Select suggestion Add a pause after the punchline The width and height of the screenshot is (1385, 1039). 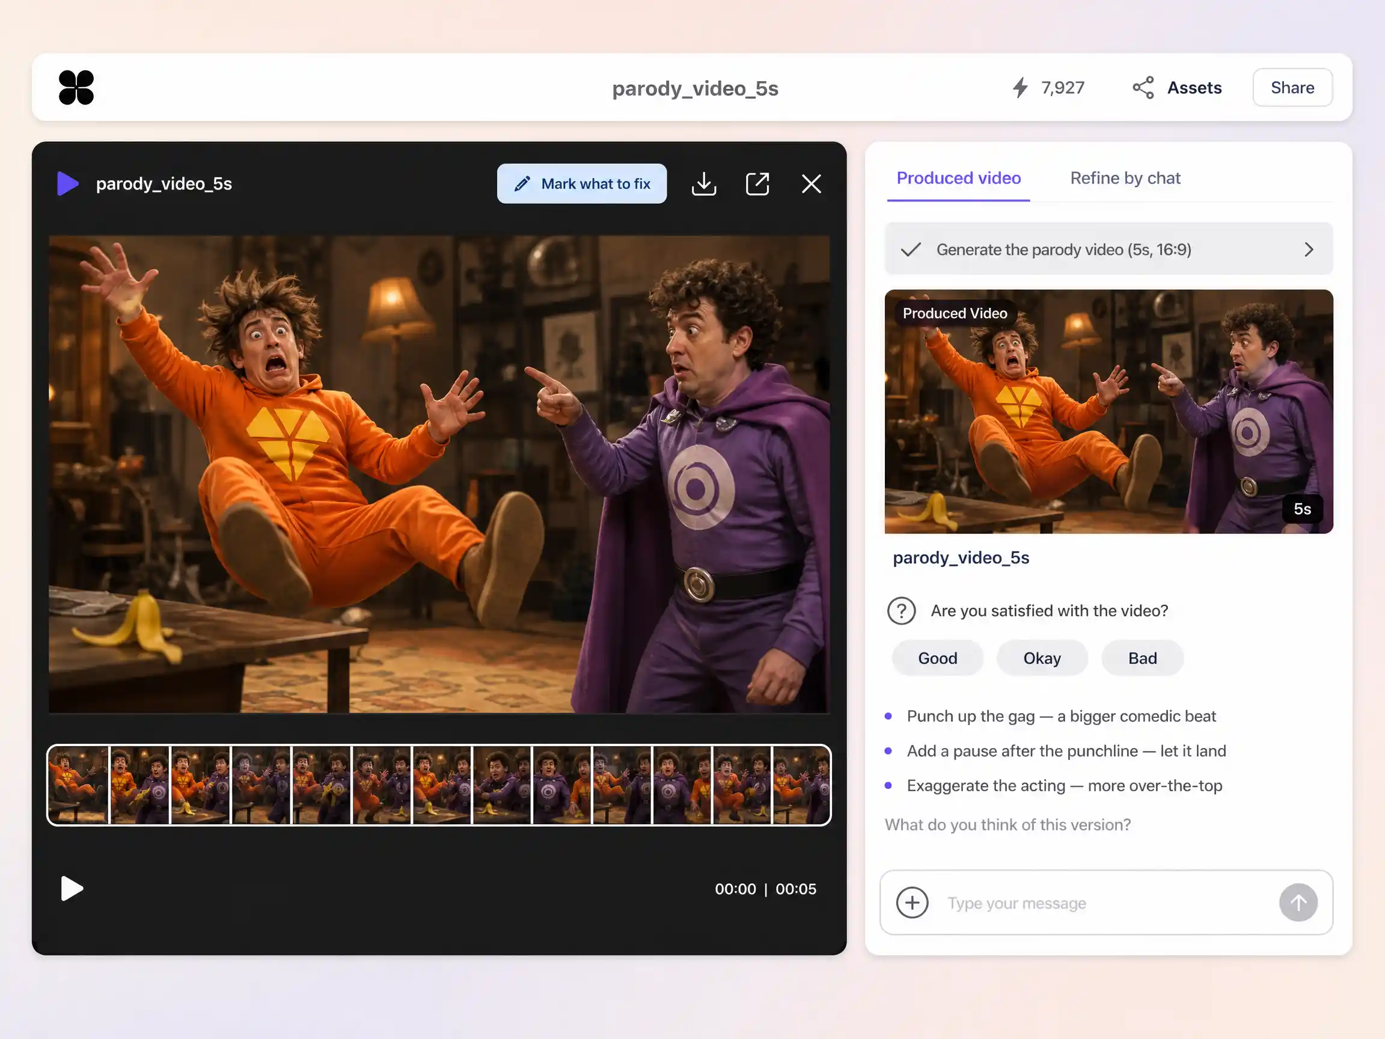pyautogui.click(x=1066, y=751)
